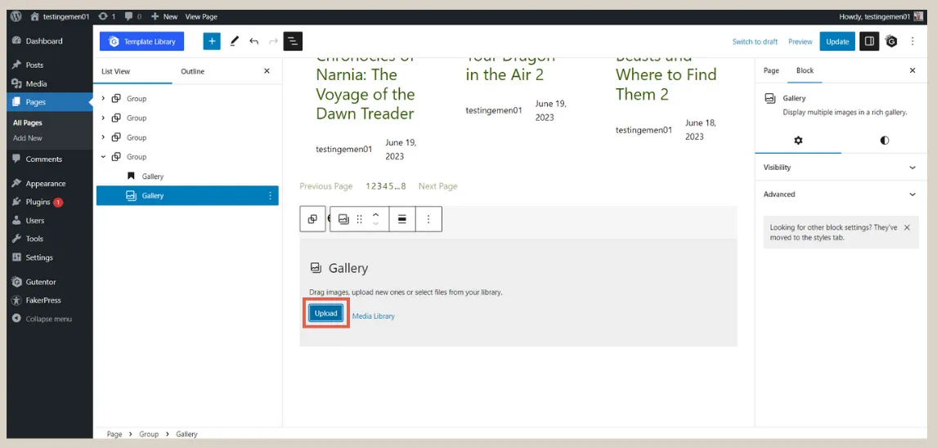
Task: Select the gear Settings tab in sidebar
Action: (798, 141)
